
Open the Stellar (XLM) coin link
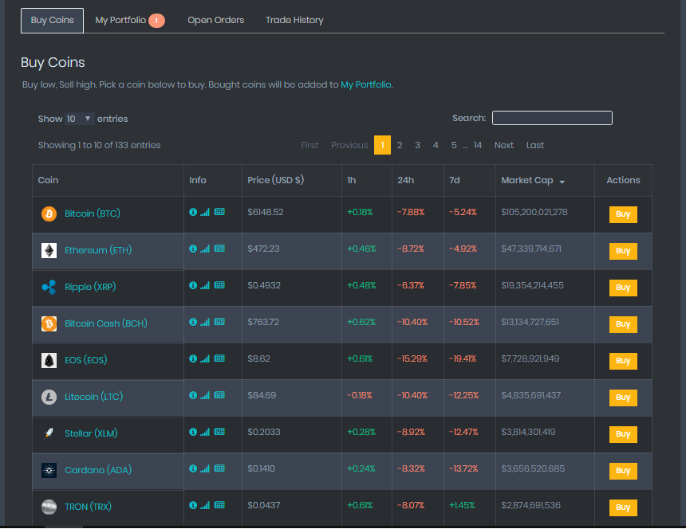click(91, 433)
